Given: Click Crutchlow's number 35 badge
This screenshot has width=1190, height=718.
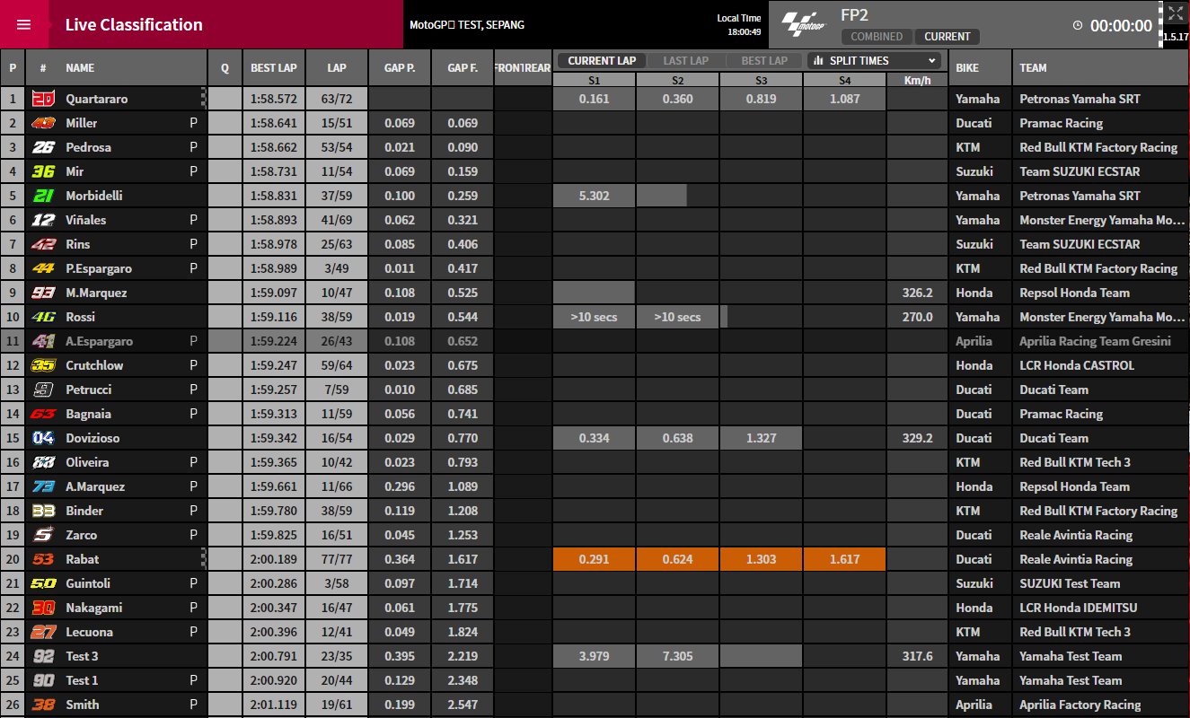Looking at the screenshot, I should (x=43, y=365).
